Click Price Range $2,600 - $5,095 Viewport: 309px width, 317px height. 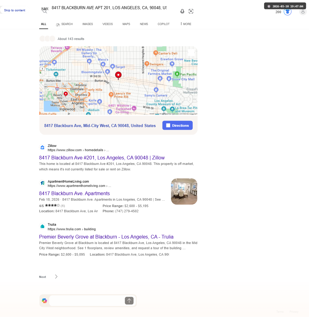pyautogui.click(x=62, y=254)
